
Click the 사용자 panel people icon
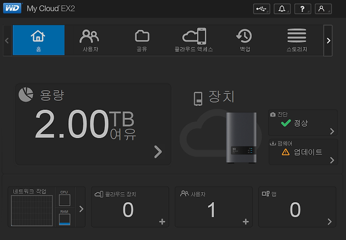point(185,193)
